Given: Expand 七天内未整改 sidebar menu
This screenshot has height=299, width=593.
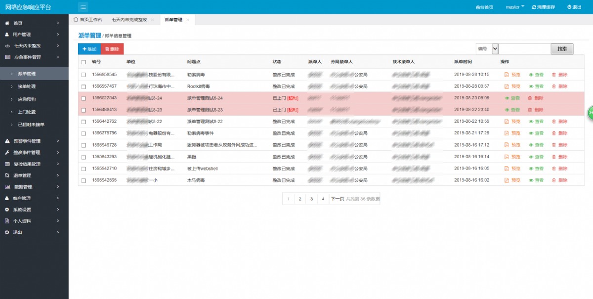Looking at the screenshot, I should click(x=34, y=46).
